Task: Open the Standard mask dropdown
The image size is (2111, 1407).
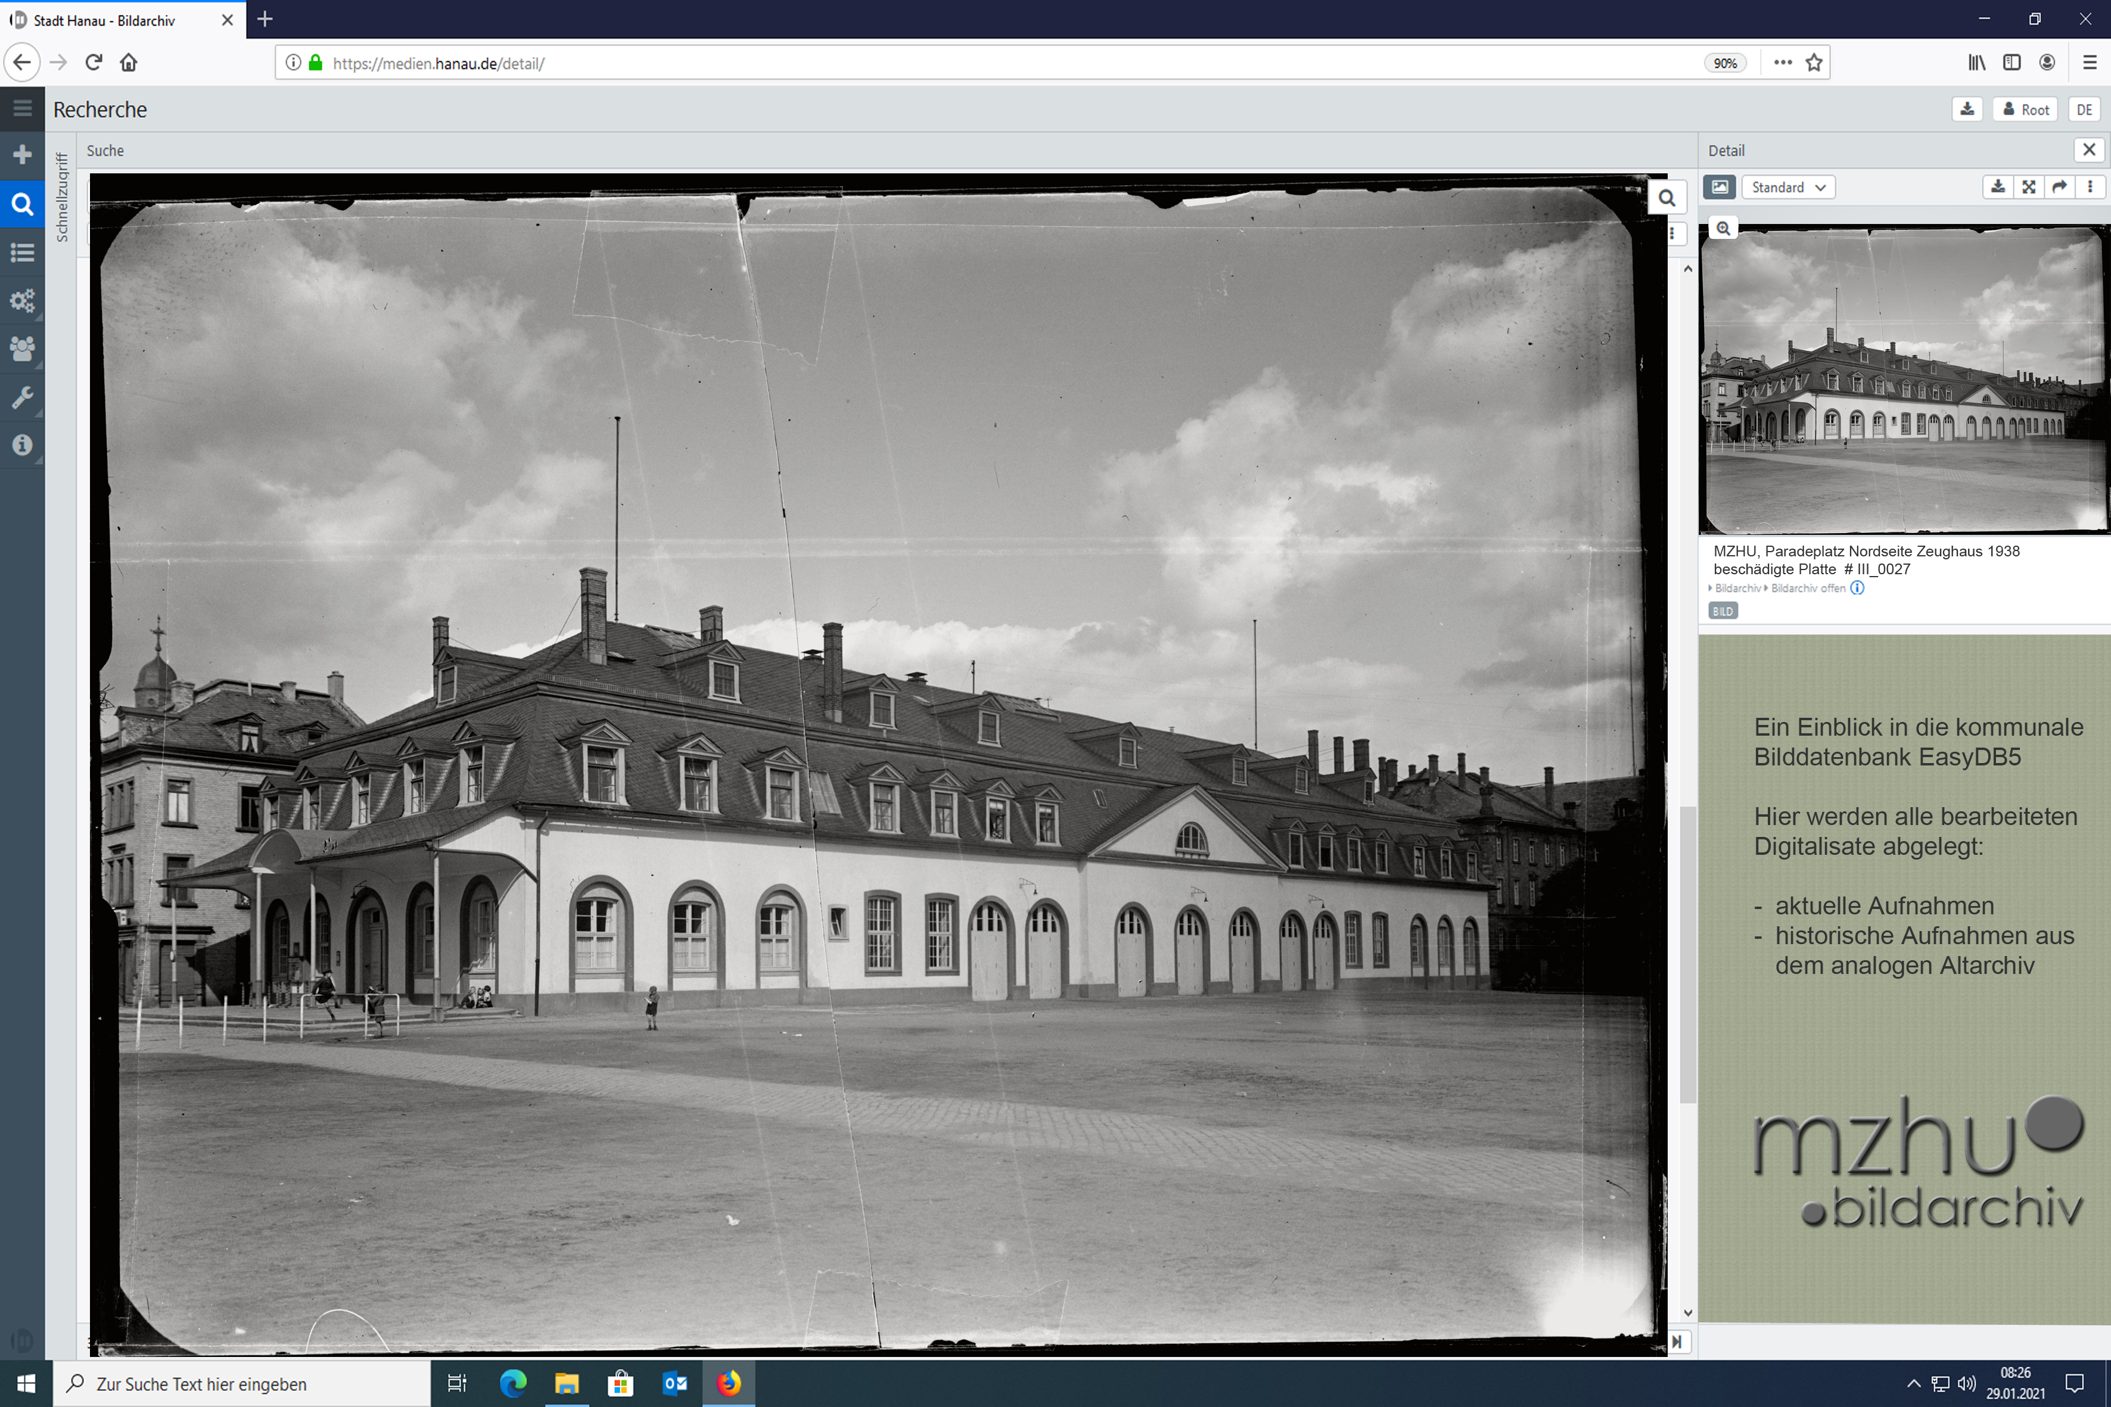Action: (1788, 186)
